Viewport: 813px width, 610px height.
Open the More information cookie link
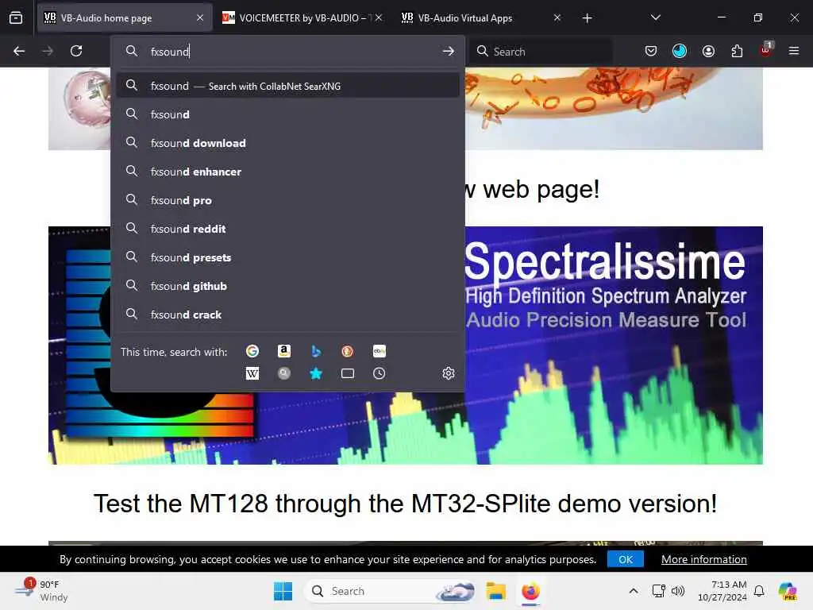tap(703, 559)
